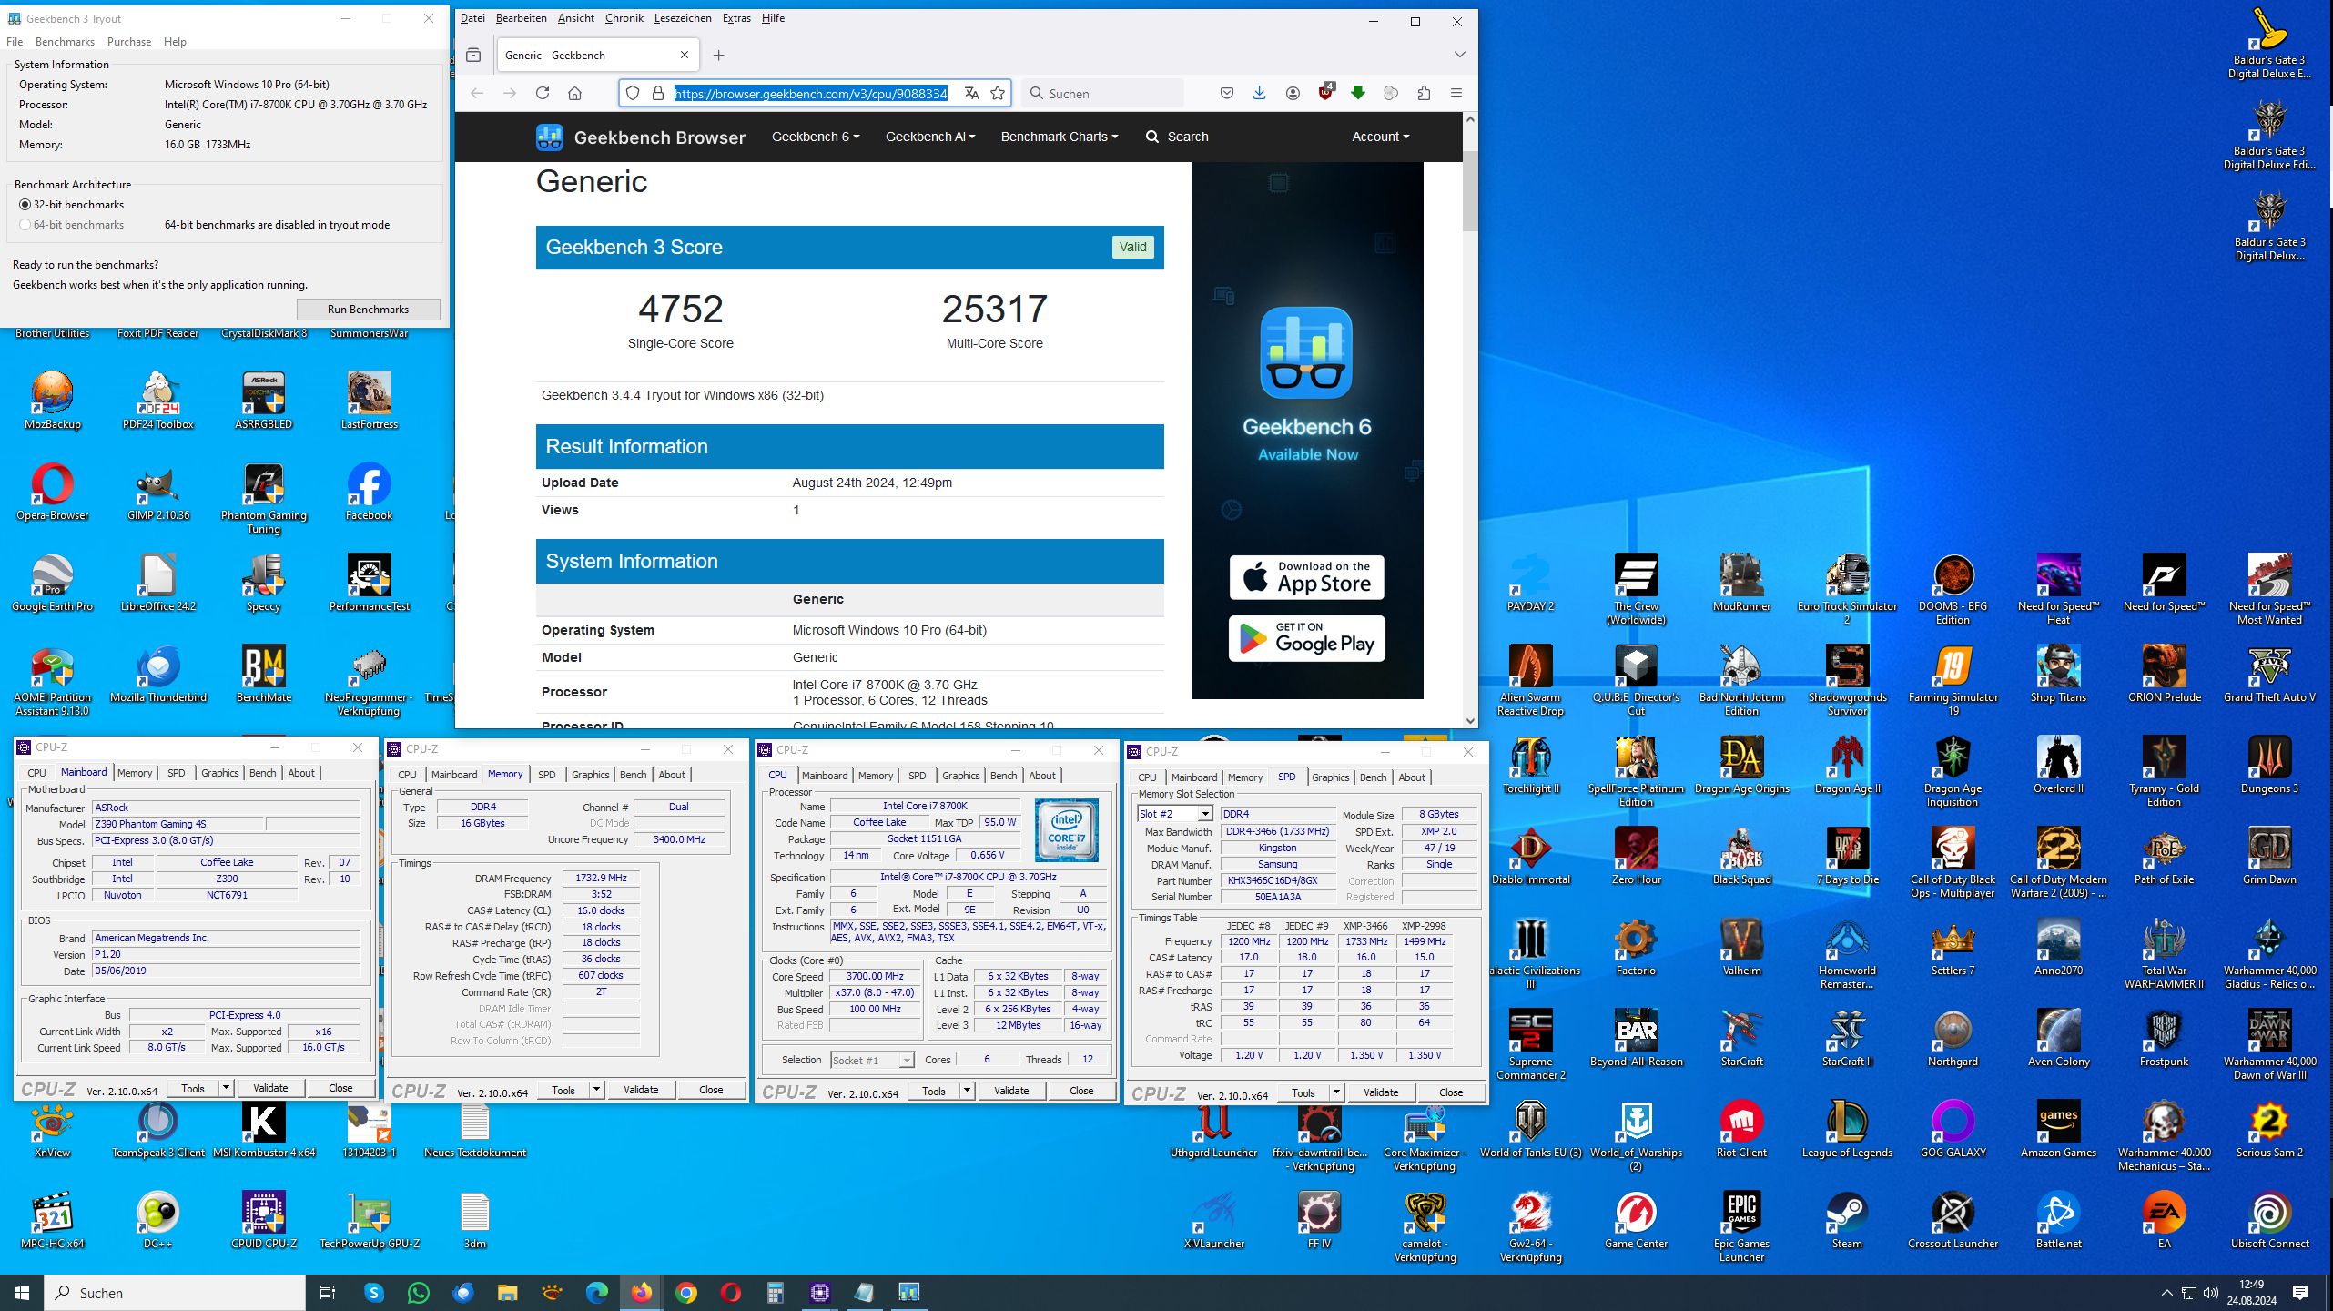Click Get it on Google Play badge
Image resolution: width=2333 pixels, height=1311 pixels.
tap(1306, 638)
